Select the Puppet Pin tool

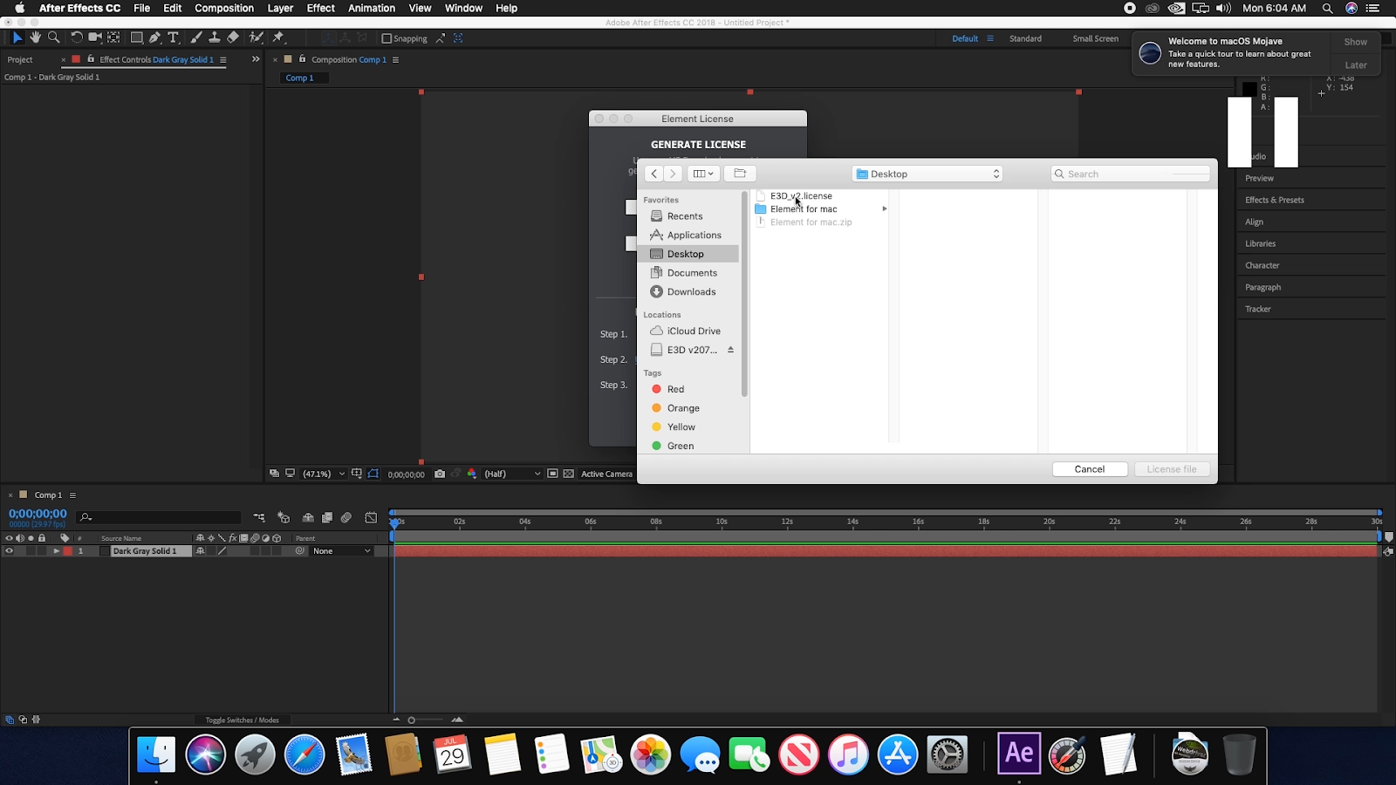(278, 38)
